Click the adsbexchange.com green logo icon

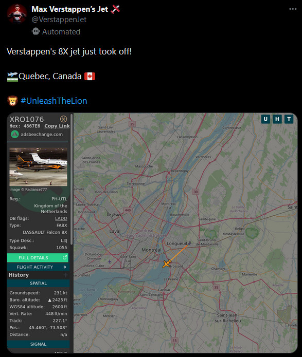pos(15,134)
